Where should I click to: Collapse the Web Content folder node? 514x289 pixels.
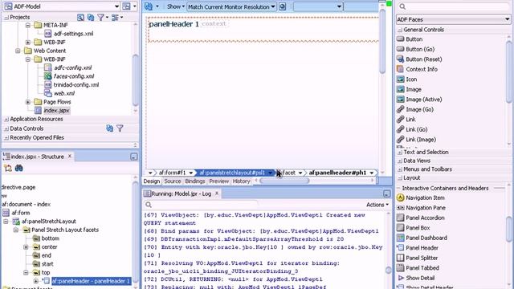[x=18, y=51]
